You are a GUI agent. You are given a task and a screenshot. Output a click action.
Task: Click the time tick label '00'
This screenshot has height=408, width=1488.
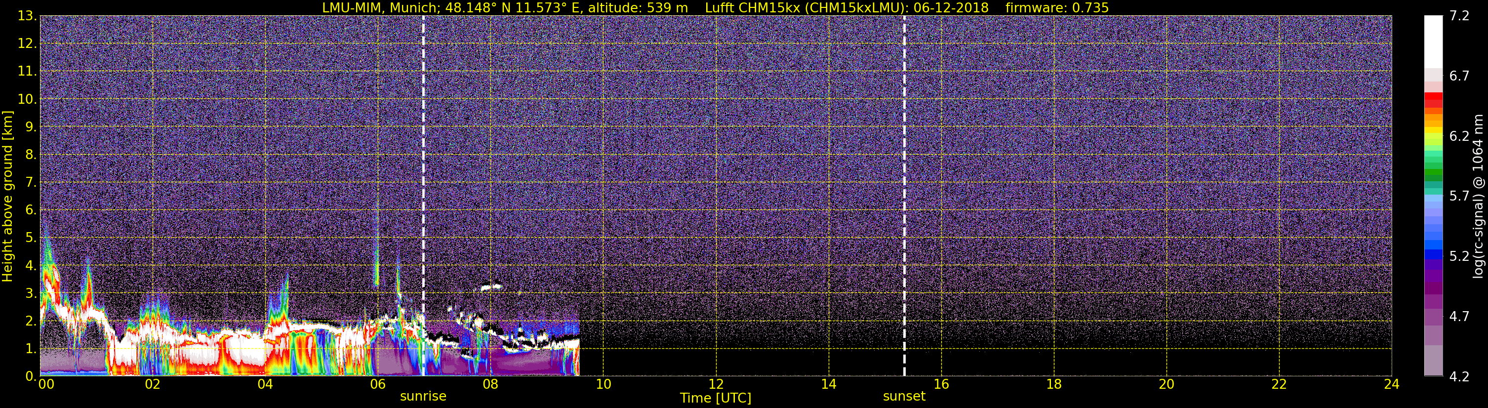click(45, 384)
